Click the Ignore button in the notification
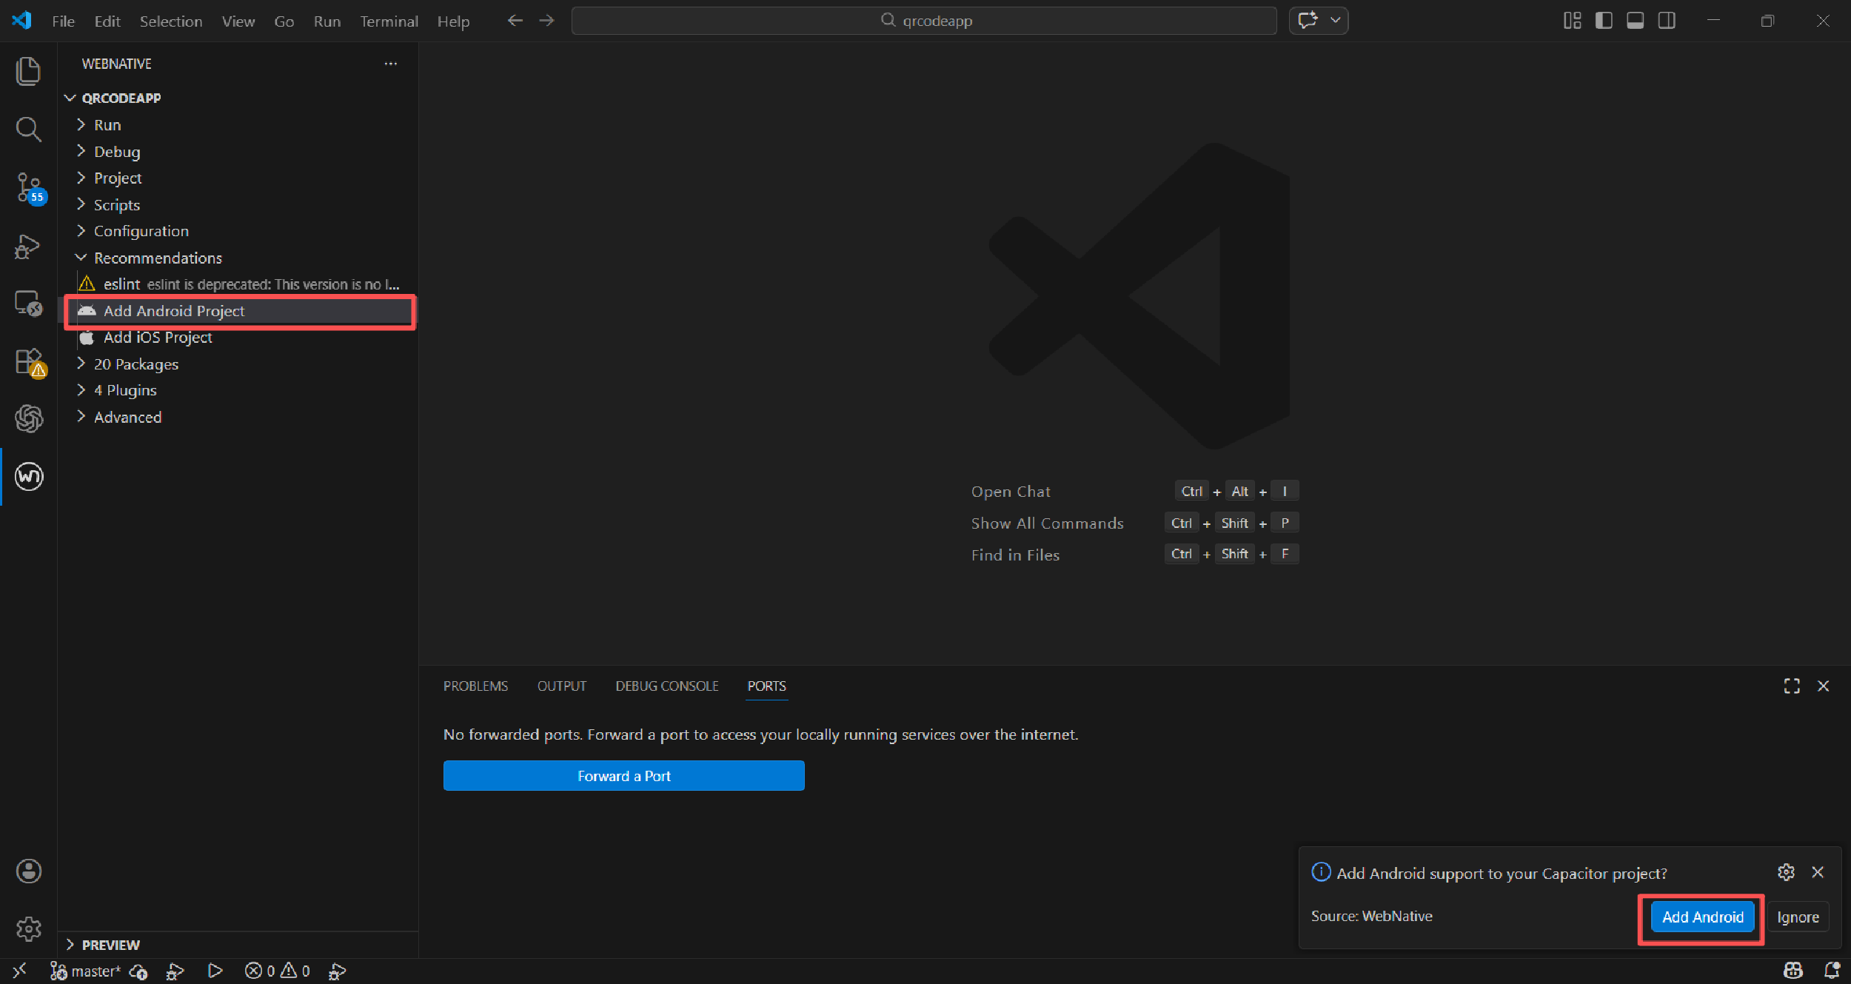This screenshot has width=1851, height=984. point(1798,917)
